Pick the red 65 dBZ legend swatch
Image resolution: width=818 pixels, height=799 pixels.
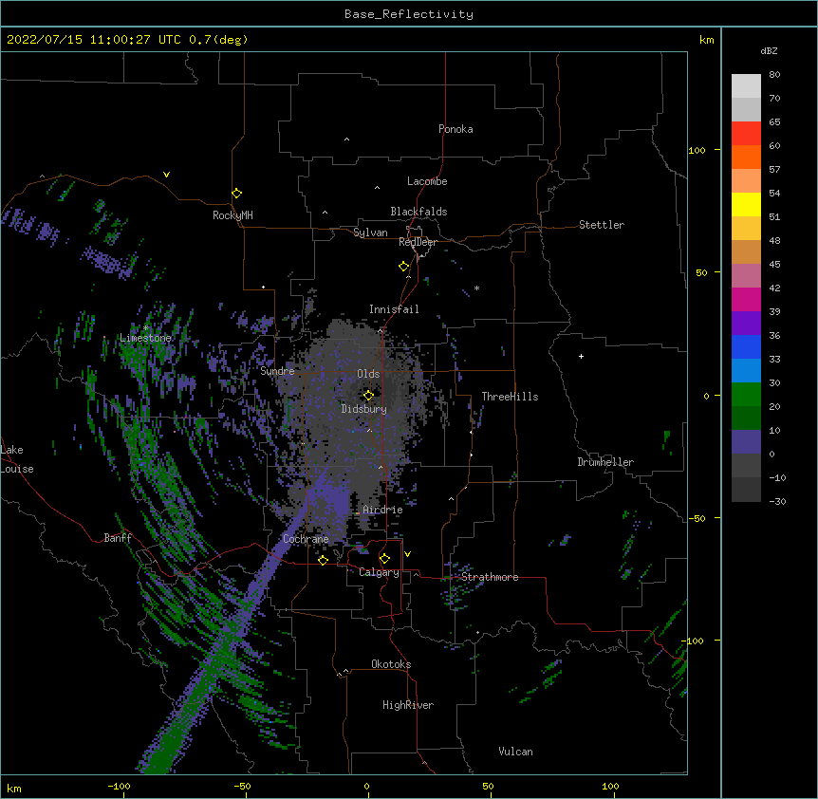tap(746, 133)
